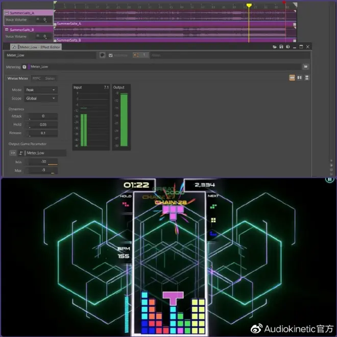Select the side-by-side split layout icon
Screen dimensions: 337x337
pos(299,78)
